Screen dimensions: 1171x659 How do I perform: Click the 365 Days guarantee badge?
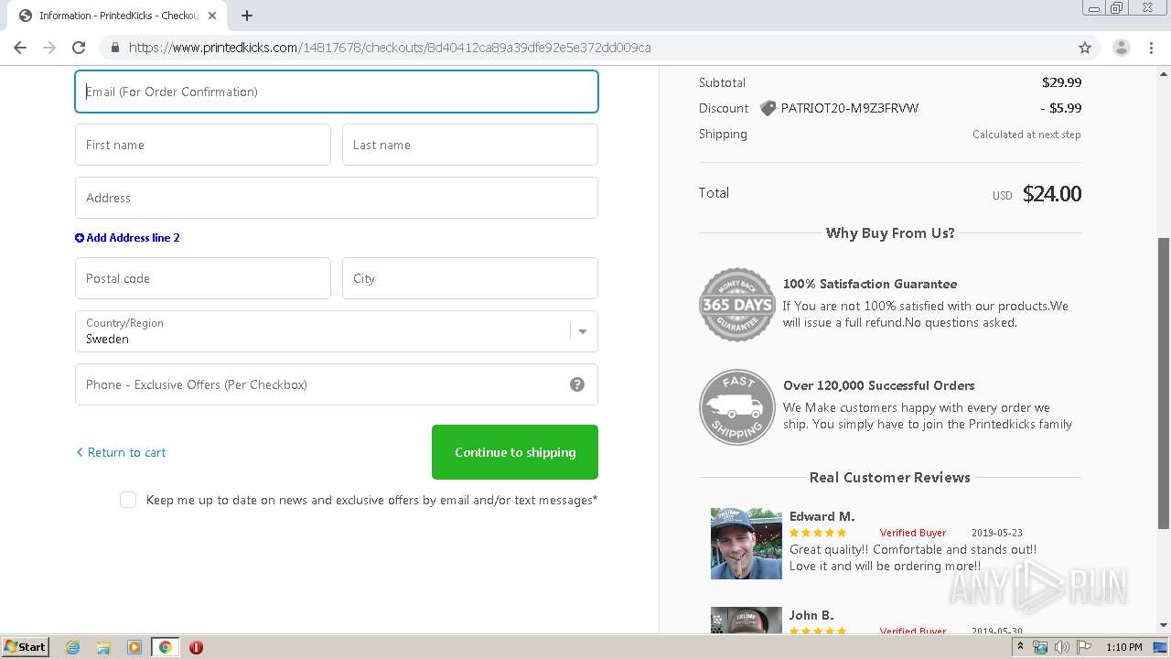pos(737,305)
